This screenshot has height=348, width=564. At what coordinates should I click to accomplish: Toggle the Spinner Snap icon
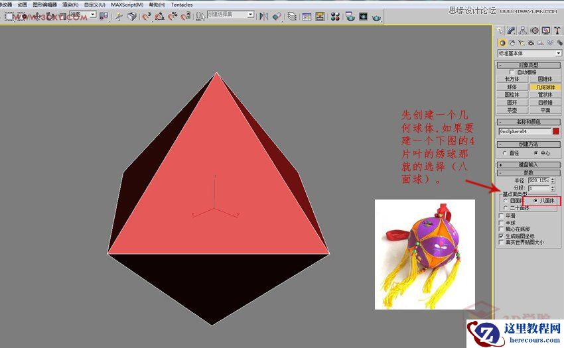point(186,16)
